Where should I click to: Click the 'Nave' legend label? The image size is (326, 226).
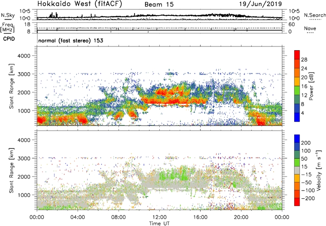[x=310, y=29]
